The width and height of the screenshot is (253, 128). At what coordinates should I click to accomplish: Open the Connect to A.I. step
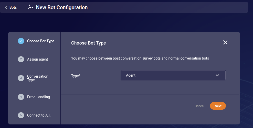[39, 115]
